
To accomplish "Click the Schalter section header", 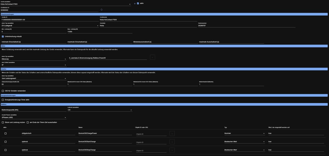I will [164, 69].
